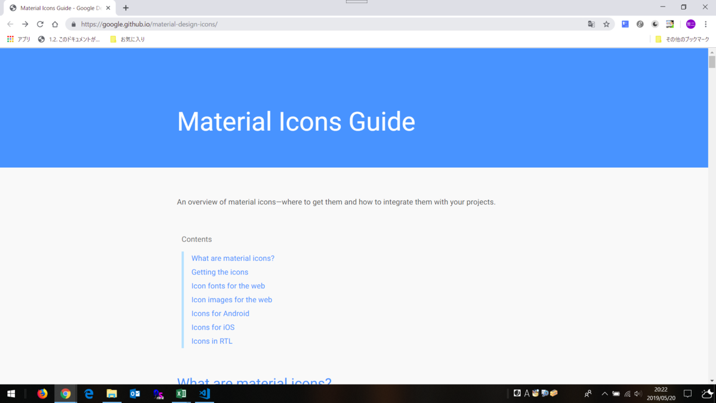Open the volume speaker tray icon
This screenshot has width=716, height=403.
tap(638, 393)
